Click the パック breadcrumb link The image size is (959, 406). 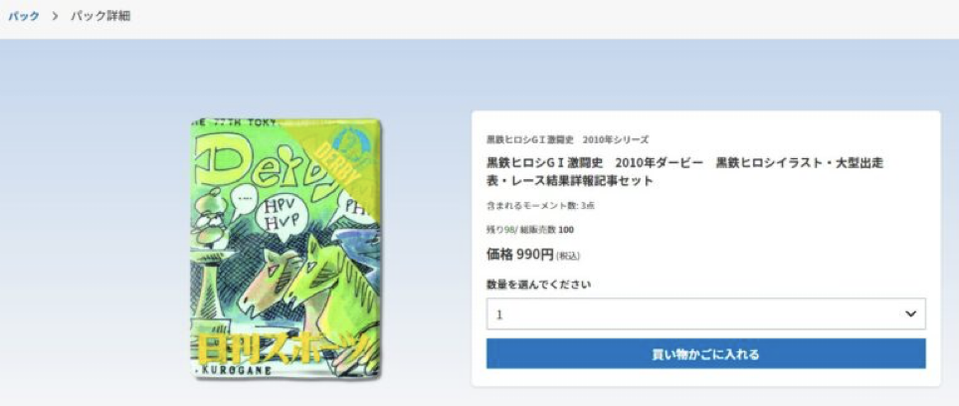(24, 16)
